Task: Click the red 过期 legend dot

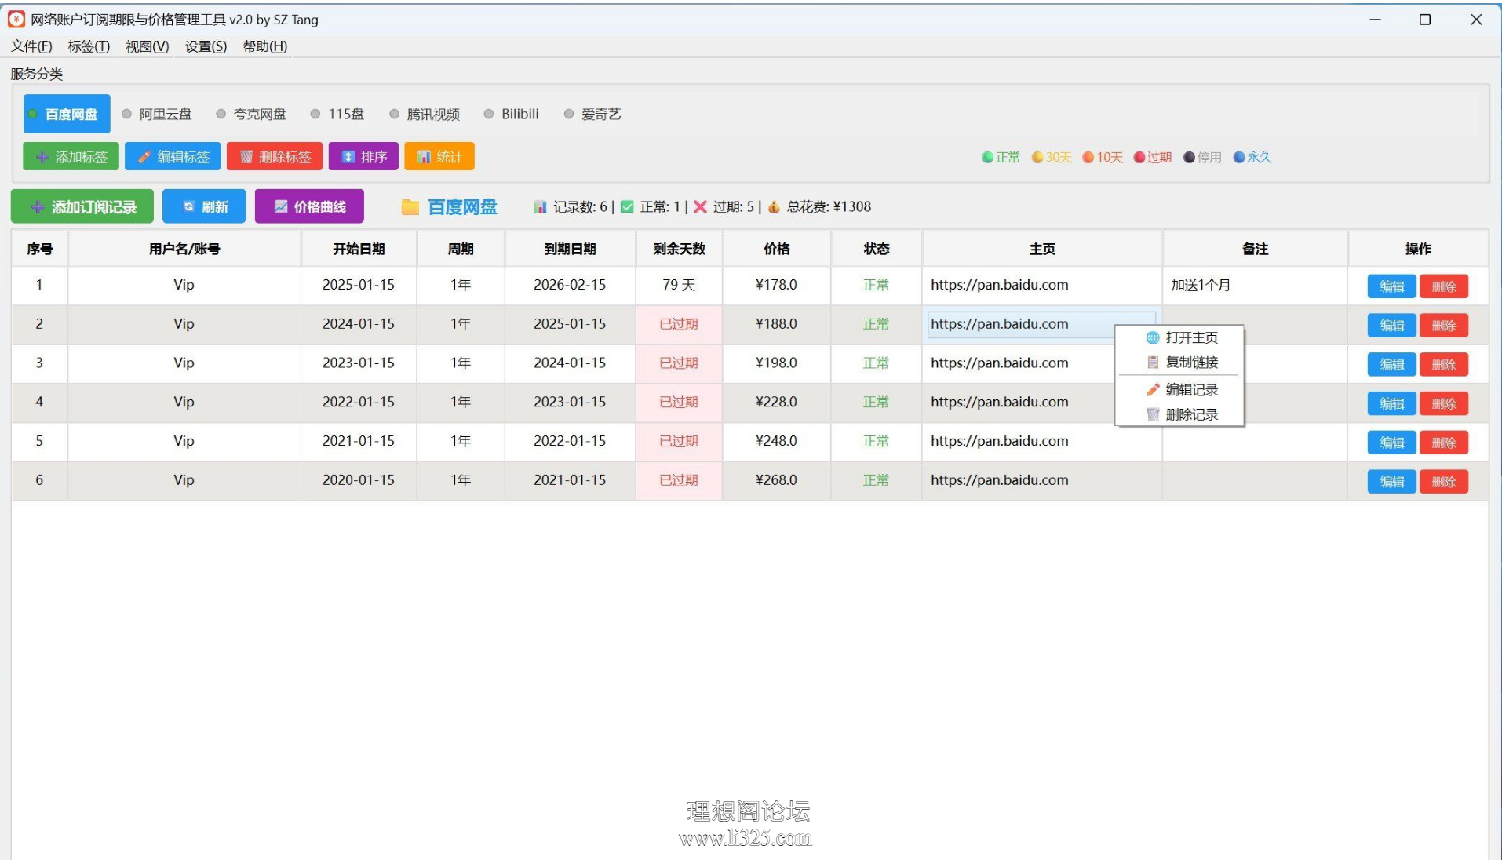Action: point(1139,157)
